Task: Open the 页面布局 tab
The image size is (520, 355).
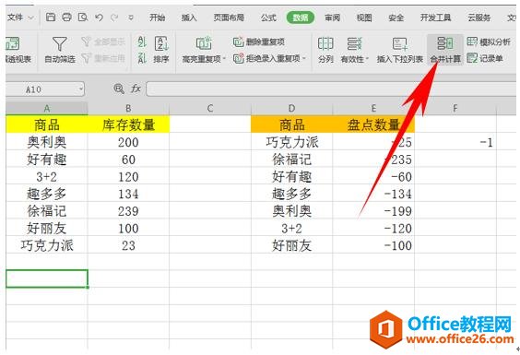Action: click(x=229, y=18)
